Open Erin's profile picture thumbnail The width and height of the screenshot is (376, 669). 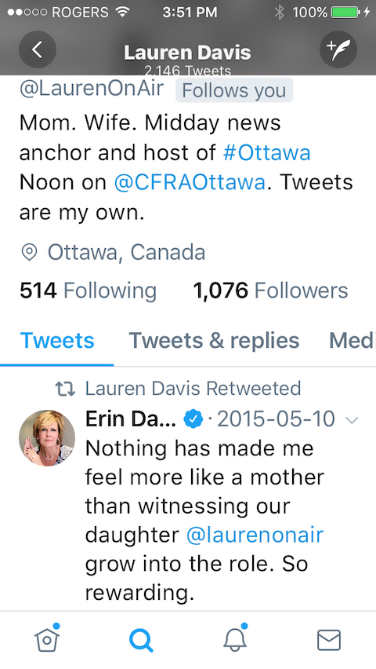[47, 437]
